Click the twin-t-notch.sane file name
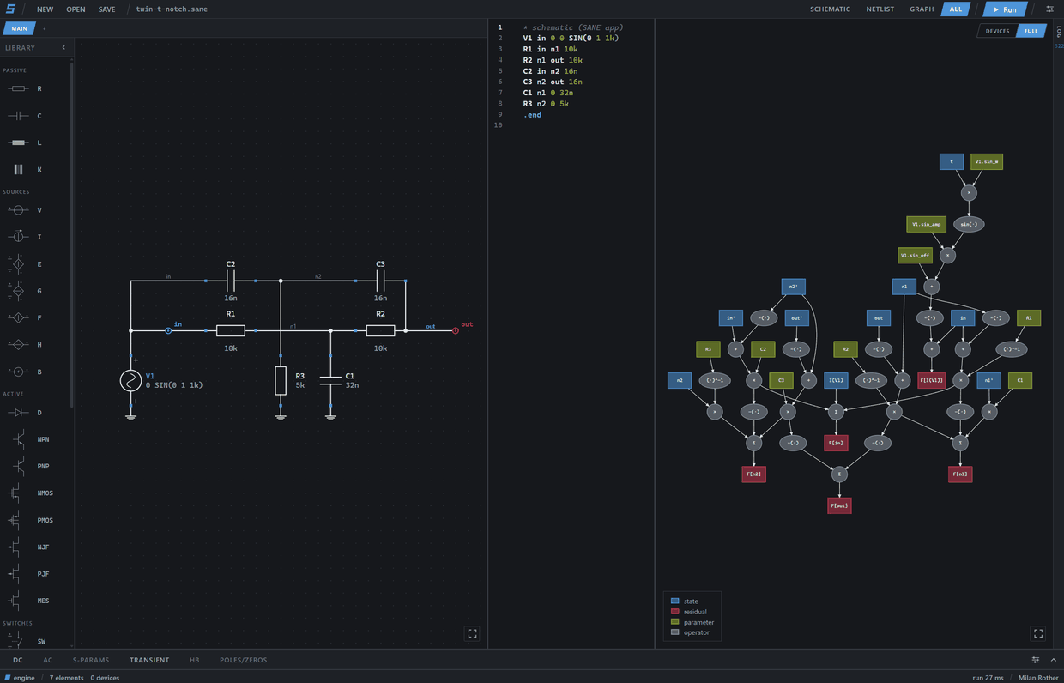The height and width of the screenshot is (683, 1064). [172, 9]
